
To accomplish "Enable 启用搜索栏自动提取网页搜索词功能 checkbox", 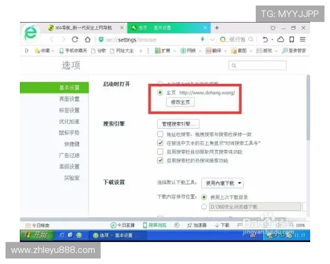I will (160, 152).
